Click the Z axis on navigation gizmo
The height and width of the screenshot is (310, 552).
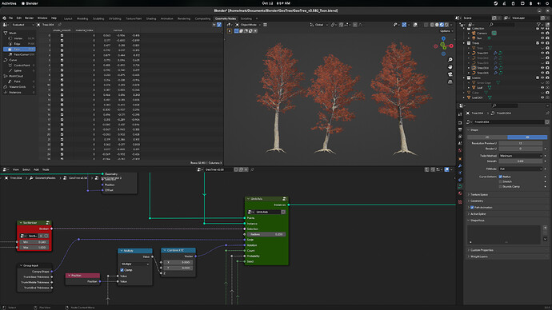point(443,38)
